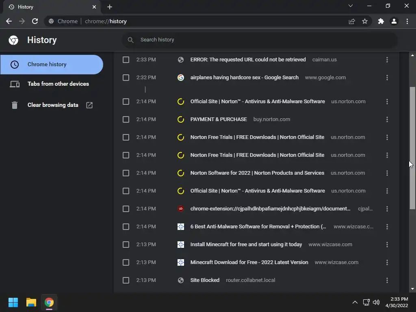Select checkbox for Install Minecraft for free entry

click(x=126, y=244)
